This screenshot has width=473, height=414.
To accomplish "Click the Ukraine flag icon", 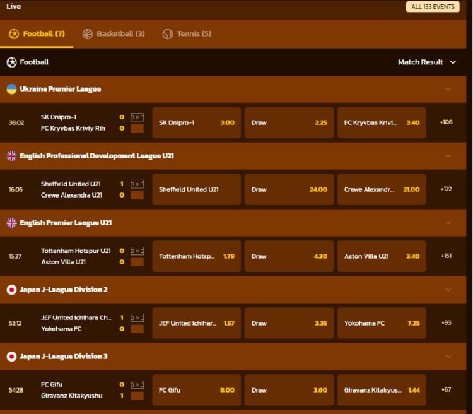I will 11,89.
